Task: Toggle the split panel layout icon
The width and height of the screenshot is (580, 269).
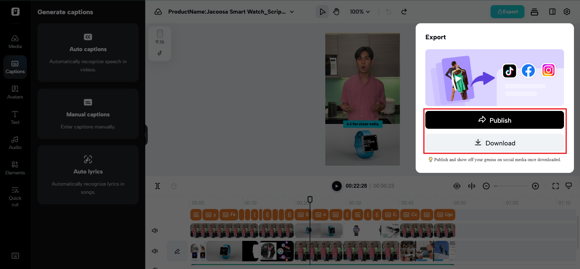Action: coord(552,12)
